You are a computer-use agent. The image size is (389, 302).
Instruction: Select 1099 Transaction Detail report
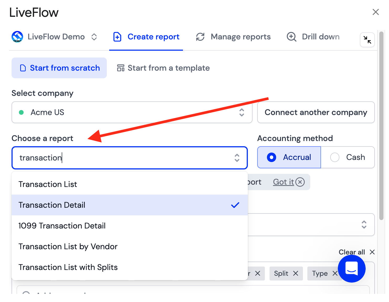130,226
